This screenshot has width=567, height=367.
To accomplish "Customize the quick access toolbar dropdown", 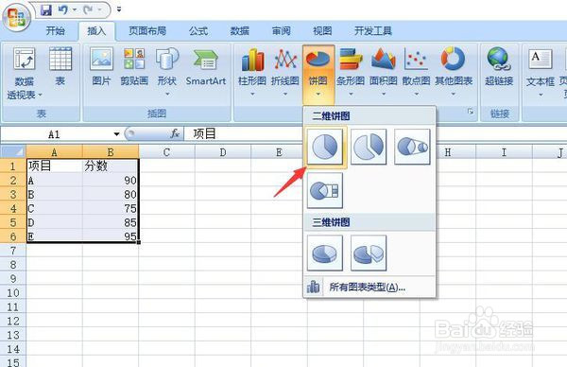I will [x=119, y=9].
